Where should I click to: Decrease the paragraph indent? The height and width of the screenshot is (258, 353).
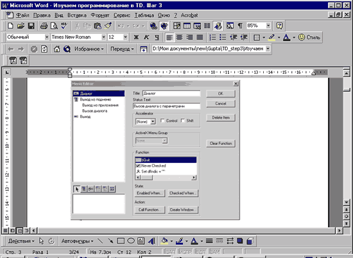(234, 37)
